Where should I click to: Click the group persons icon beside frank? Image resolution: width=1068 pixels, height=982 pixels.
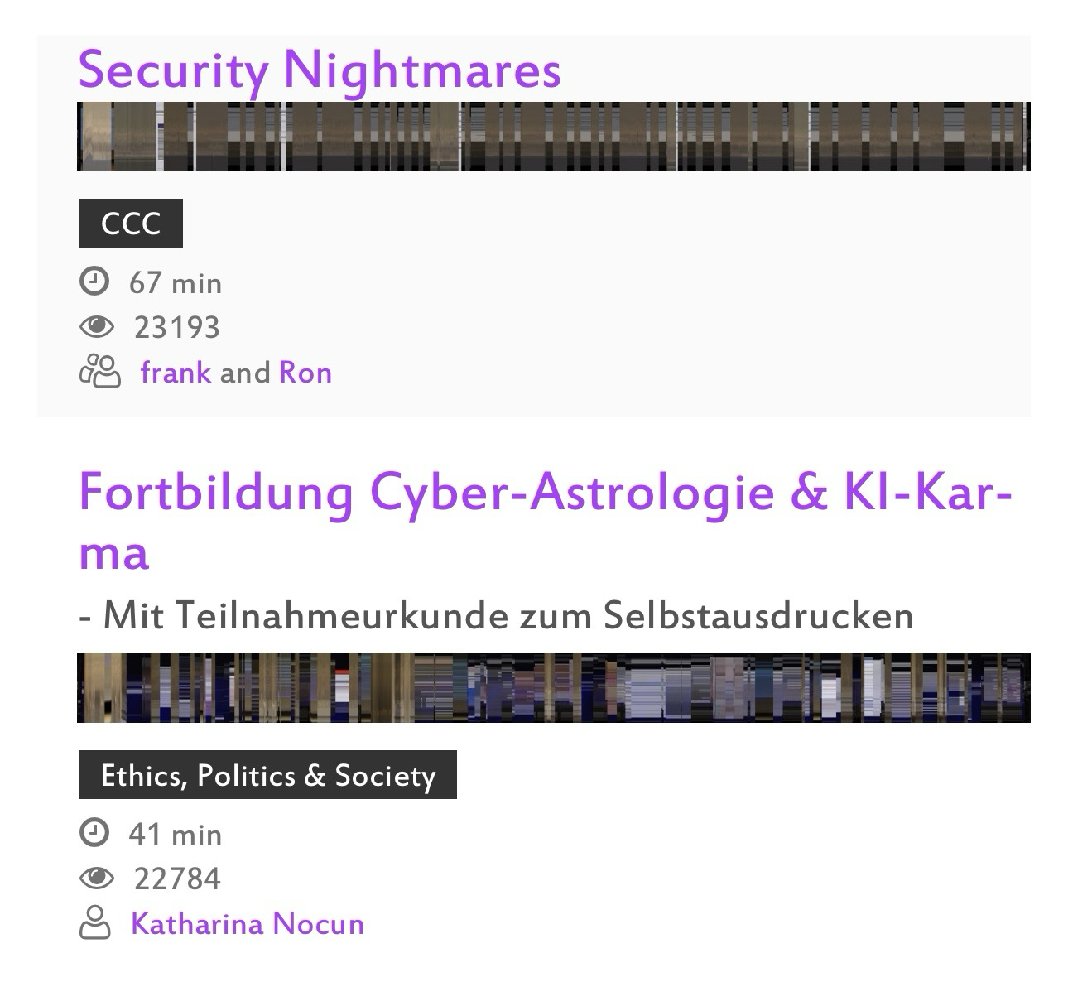tap(100, 372)
